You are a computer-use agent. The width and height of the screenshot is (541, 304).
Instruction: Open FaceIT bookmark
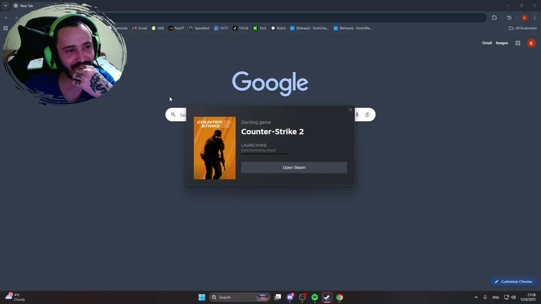click(x=176, y=28)
